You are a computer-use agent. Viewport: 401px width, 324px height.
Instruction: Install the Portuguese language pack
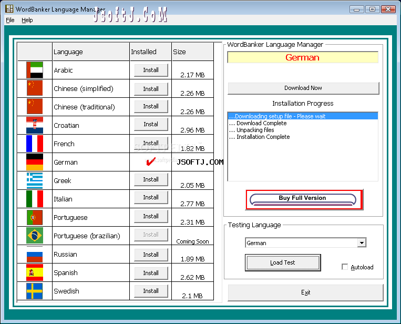click(151, 216)
